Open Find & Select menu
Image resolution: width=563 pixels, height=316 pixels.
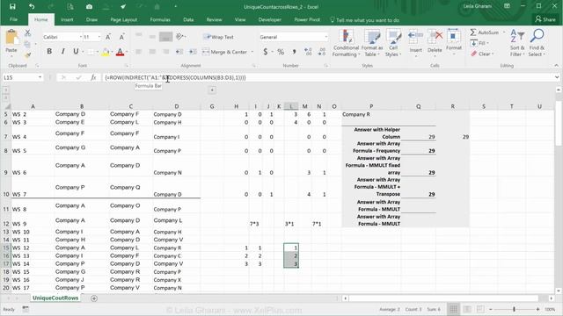point(537,43)
